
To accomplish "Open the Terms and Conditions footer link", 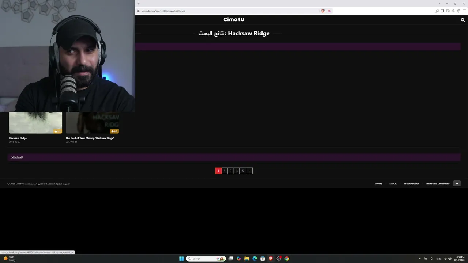I will (x=438, y=184).
